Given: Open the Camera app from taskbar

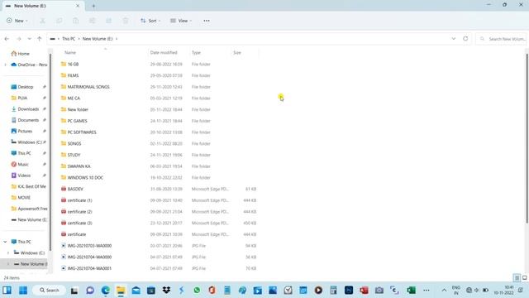Looking at the screenshot, I should pyautogui.click(x=379, y=291).
